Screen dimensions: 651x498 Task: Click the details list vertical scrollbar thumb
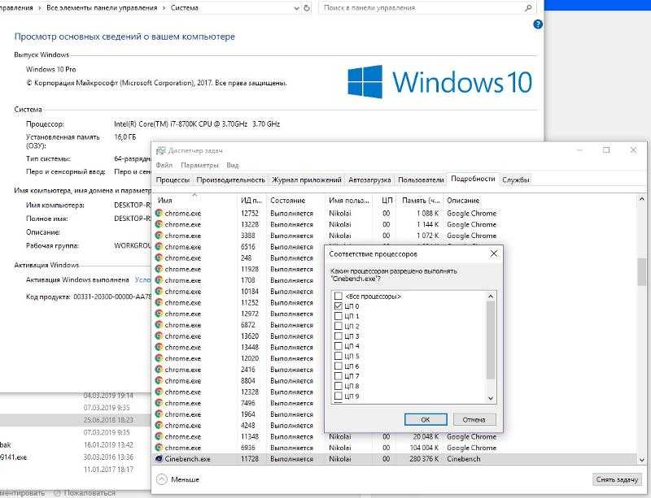641,271
